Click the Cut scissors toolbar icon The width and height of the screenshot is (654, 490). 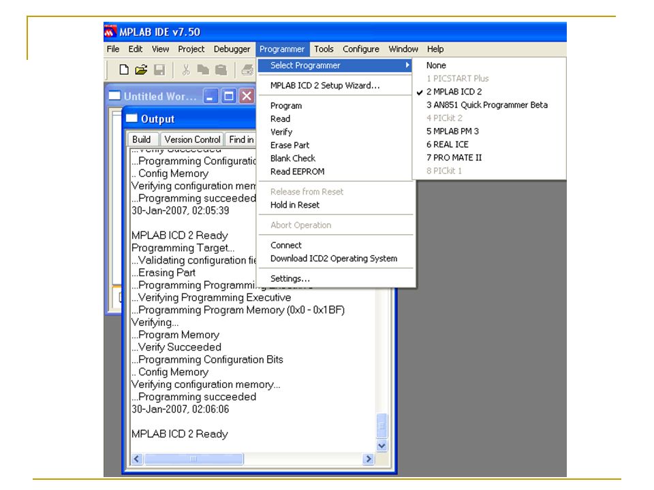pos(185,69)
